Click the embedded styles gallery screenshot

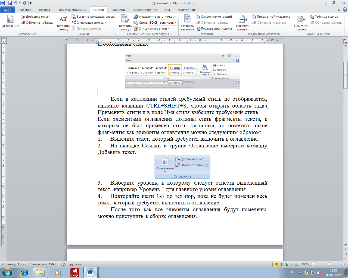pyautogui.click(x=182, y=71)
